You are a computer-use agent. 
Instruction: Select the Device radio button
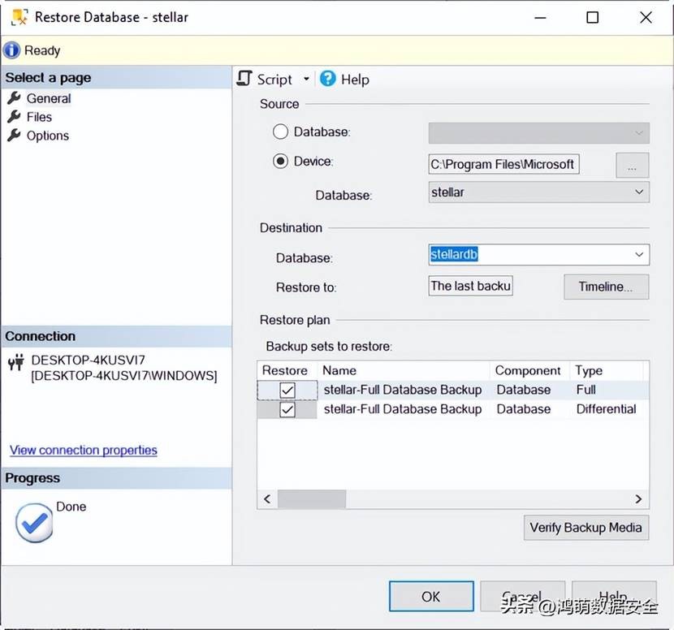click(280, 161)
